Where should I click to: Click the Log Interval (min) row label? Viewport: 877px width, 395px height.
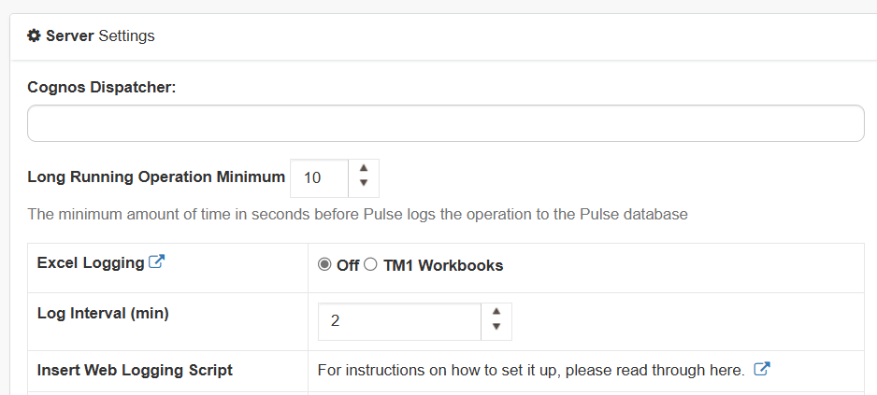coord(103,314)
